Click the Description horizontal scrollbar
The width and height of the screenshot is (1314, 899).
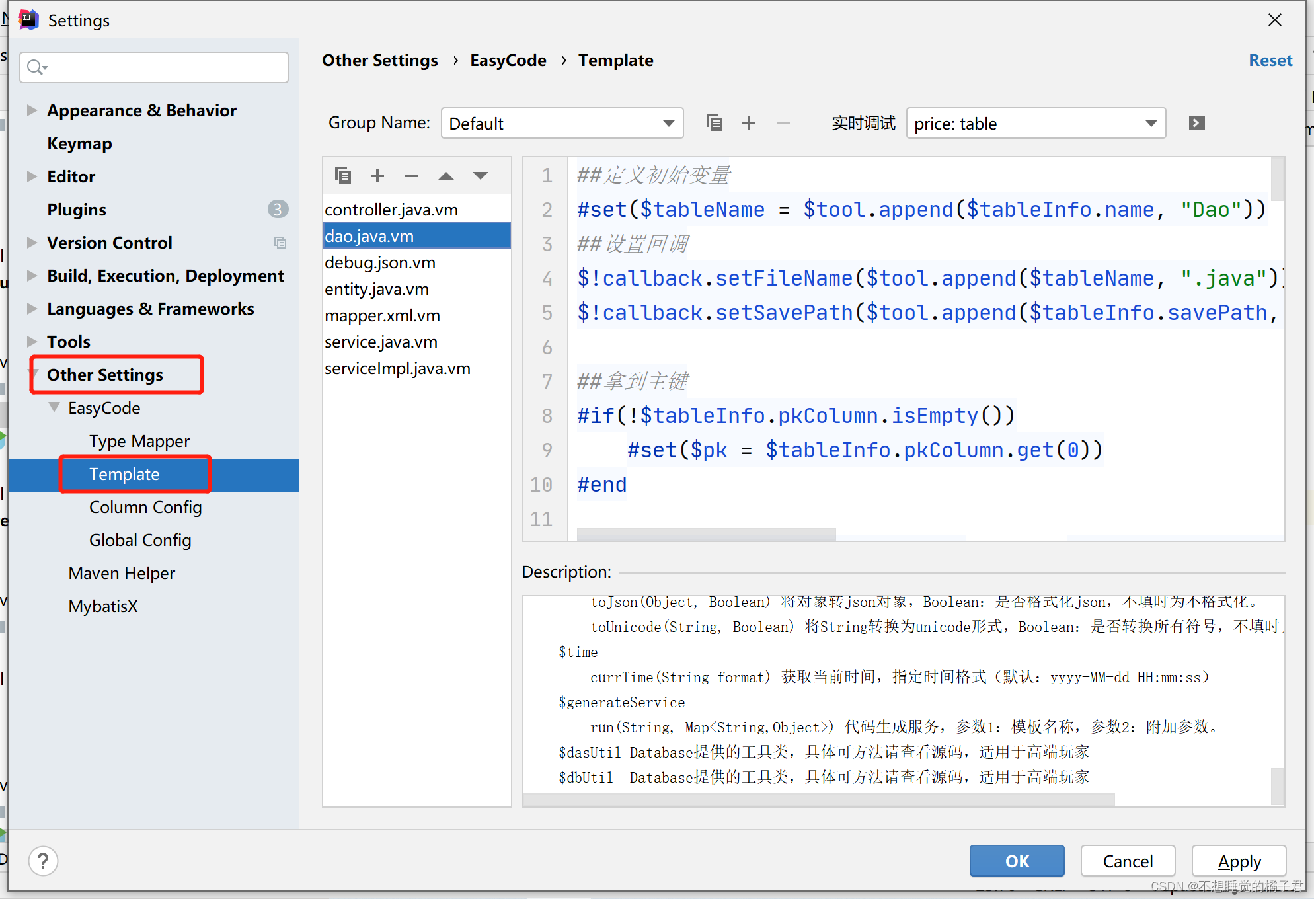point(818,800)
